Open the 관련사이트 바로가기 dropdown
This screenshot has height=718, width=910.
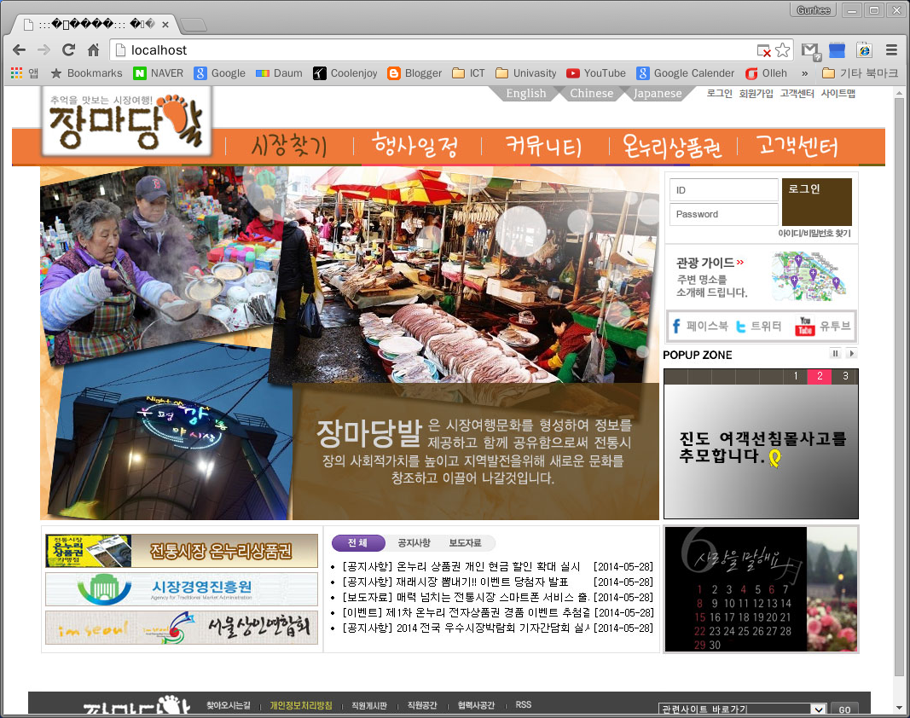pyautogui.click(x=742, y=709)
